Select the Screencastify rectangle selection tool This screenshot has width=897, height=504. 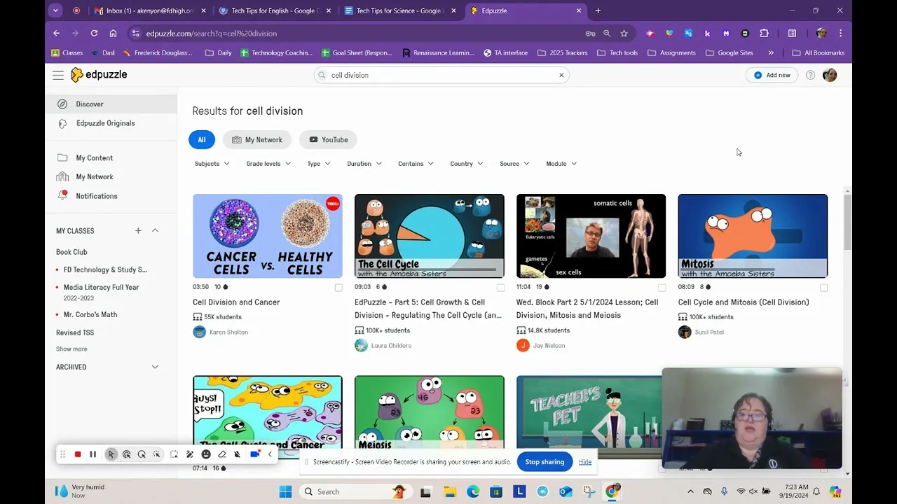(x=174, y=454)
